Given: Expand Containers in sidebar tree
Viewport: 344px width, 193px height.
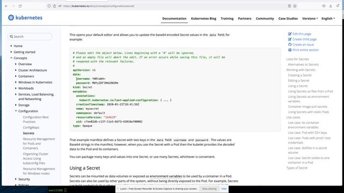Looking at the screenshot, I should pos(16,76).
